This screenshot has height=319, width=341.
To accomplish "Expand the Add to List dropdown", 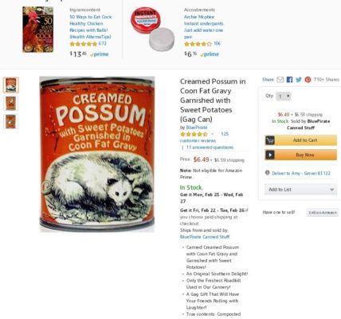I will (x=300, y=189).
